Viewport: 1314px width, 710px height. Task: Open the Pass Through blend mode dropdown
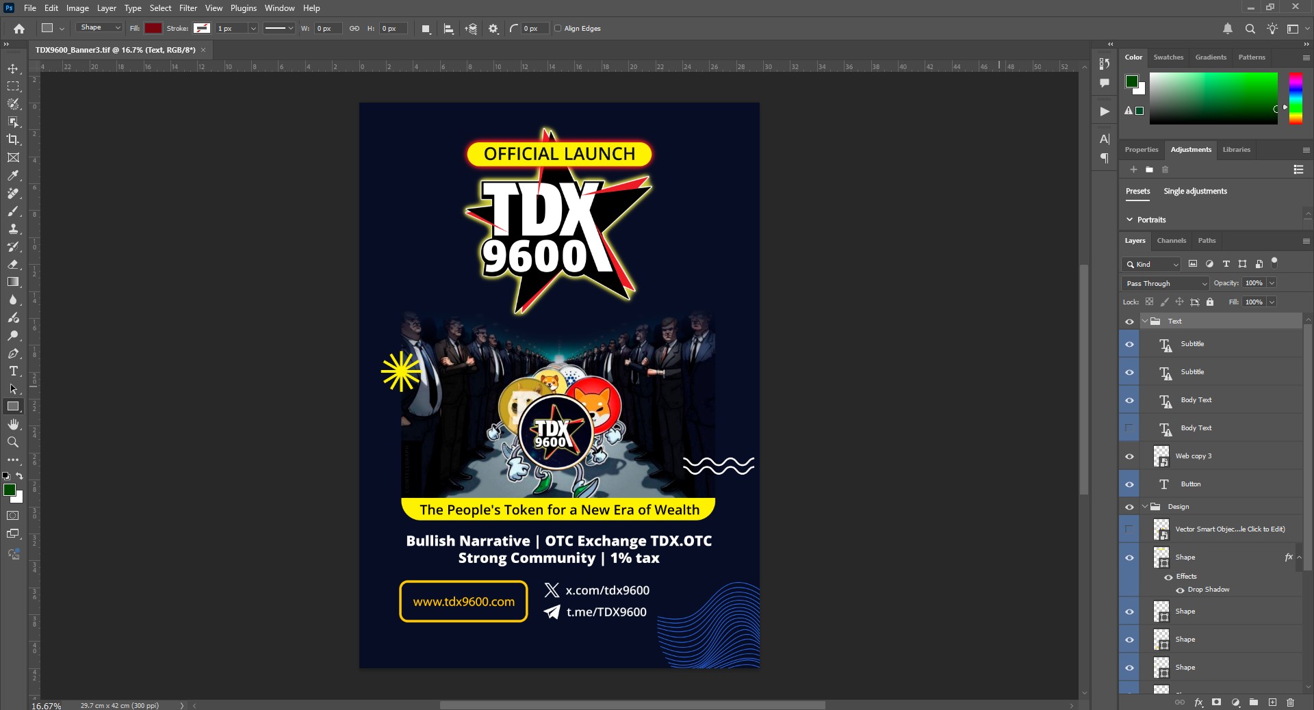[1165, 283]
